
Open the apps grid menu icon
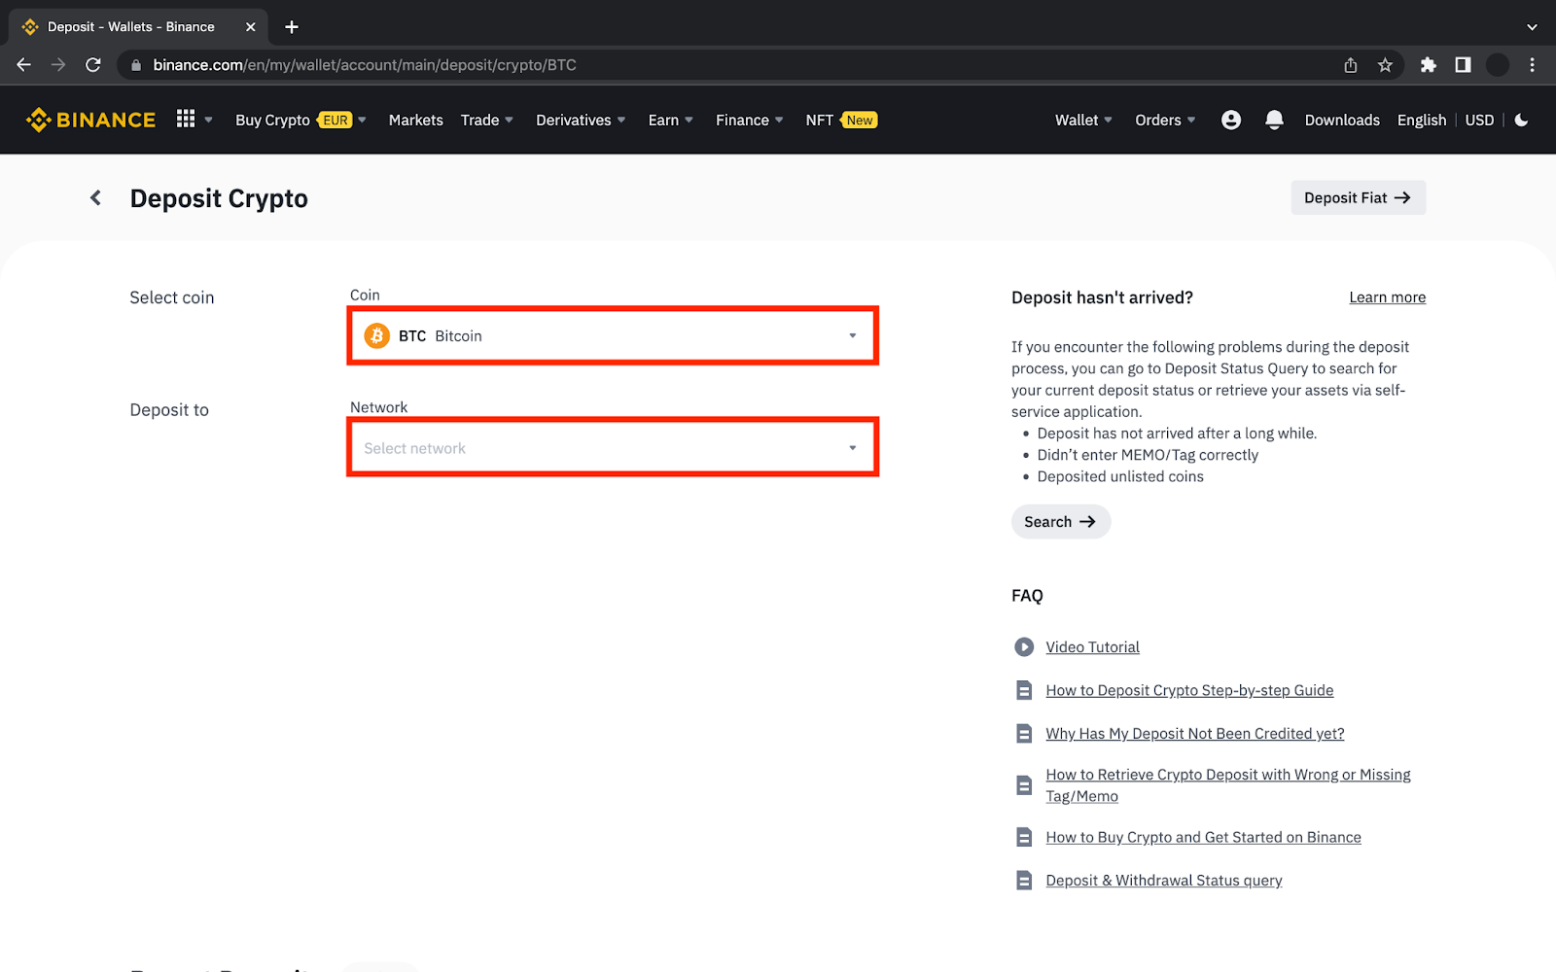tap(186, 119)
